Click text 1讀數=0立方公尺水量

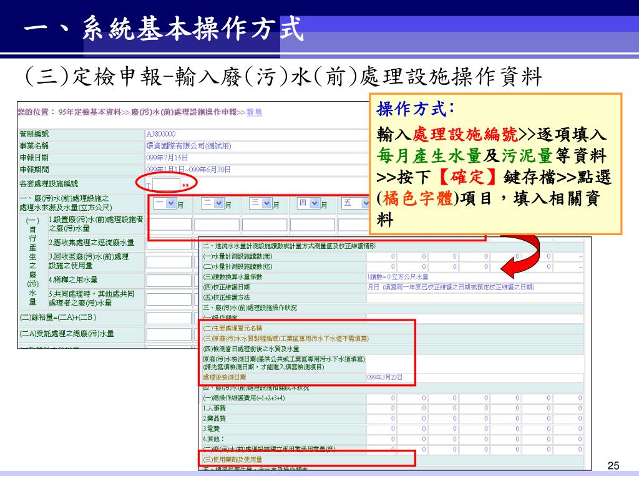[x=398, y=277]
